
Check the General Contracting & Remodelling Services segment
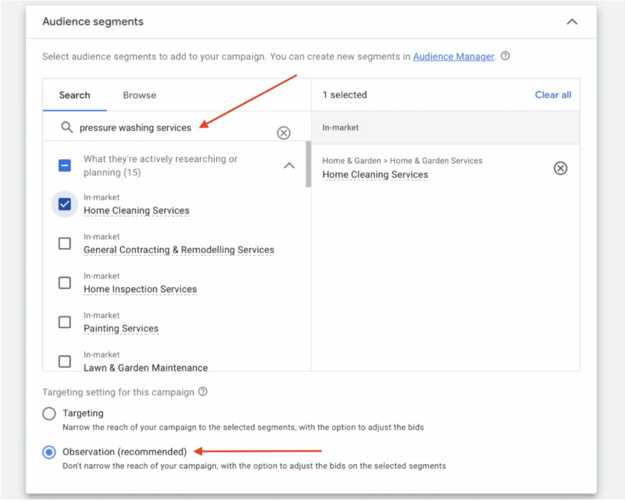click(x=64, y=243)
